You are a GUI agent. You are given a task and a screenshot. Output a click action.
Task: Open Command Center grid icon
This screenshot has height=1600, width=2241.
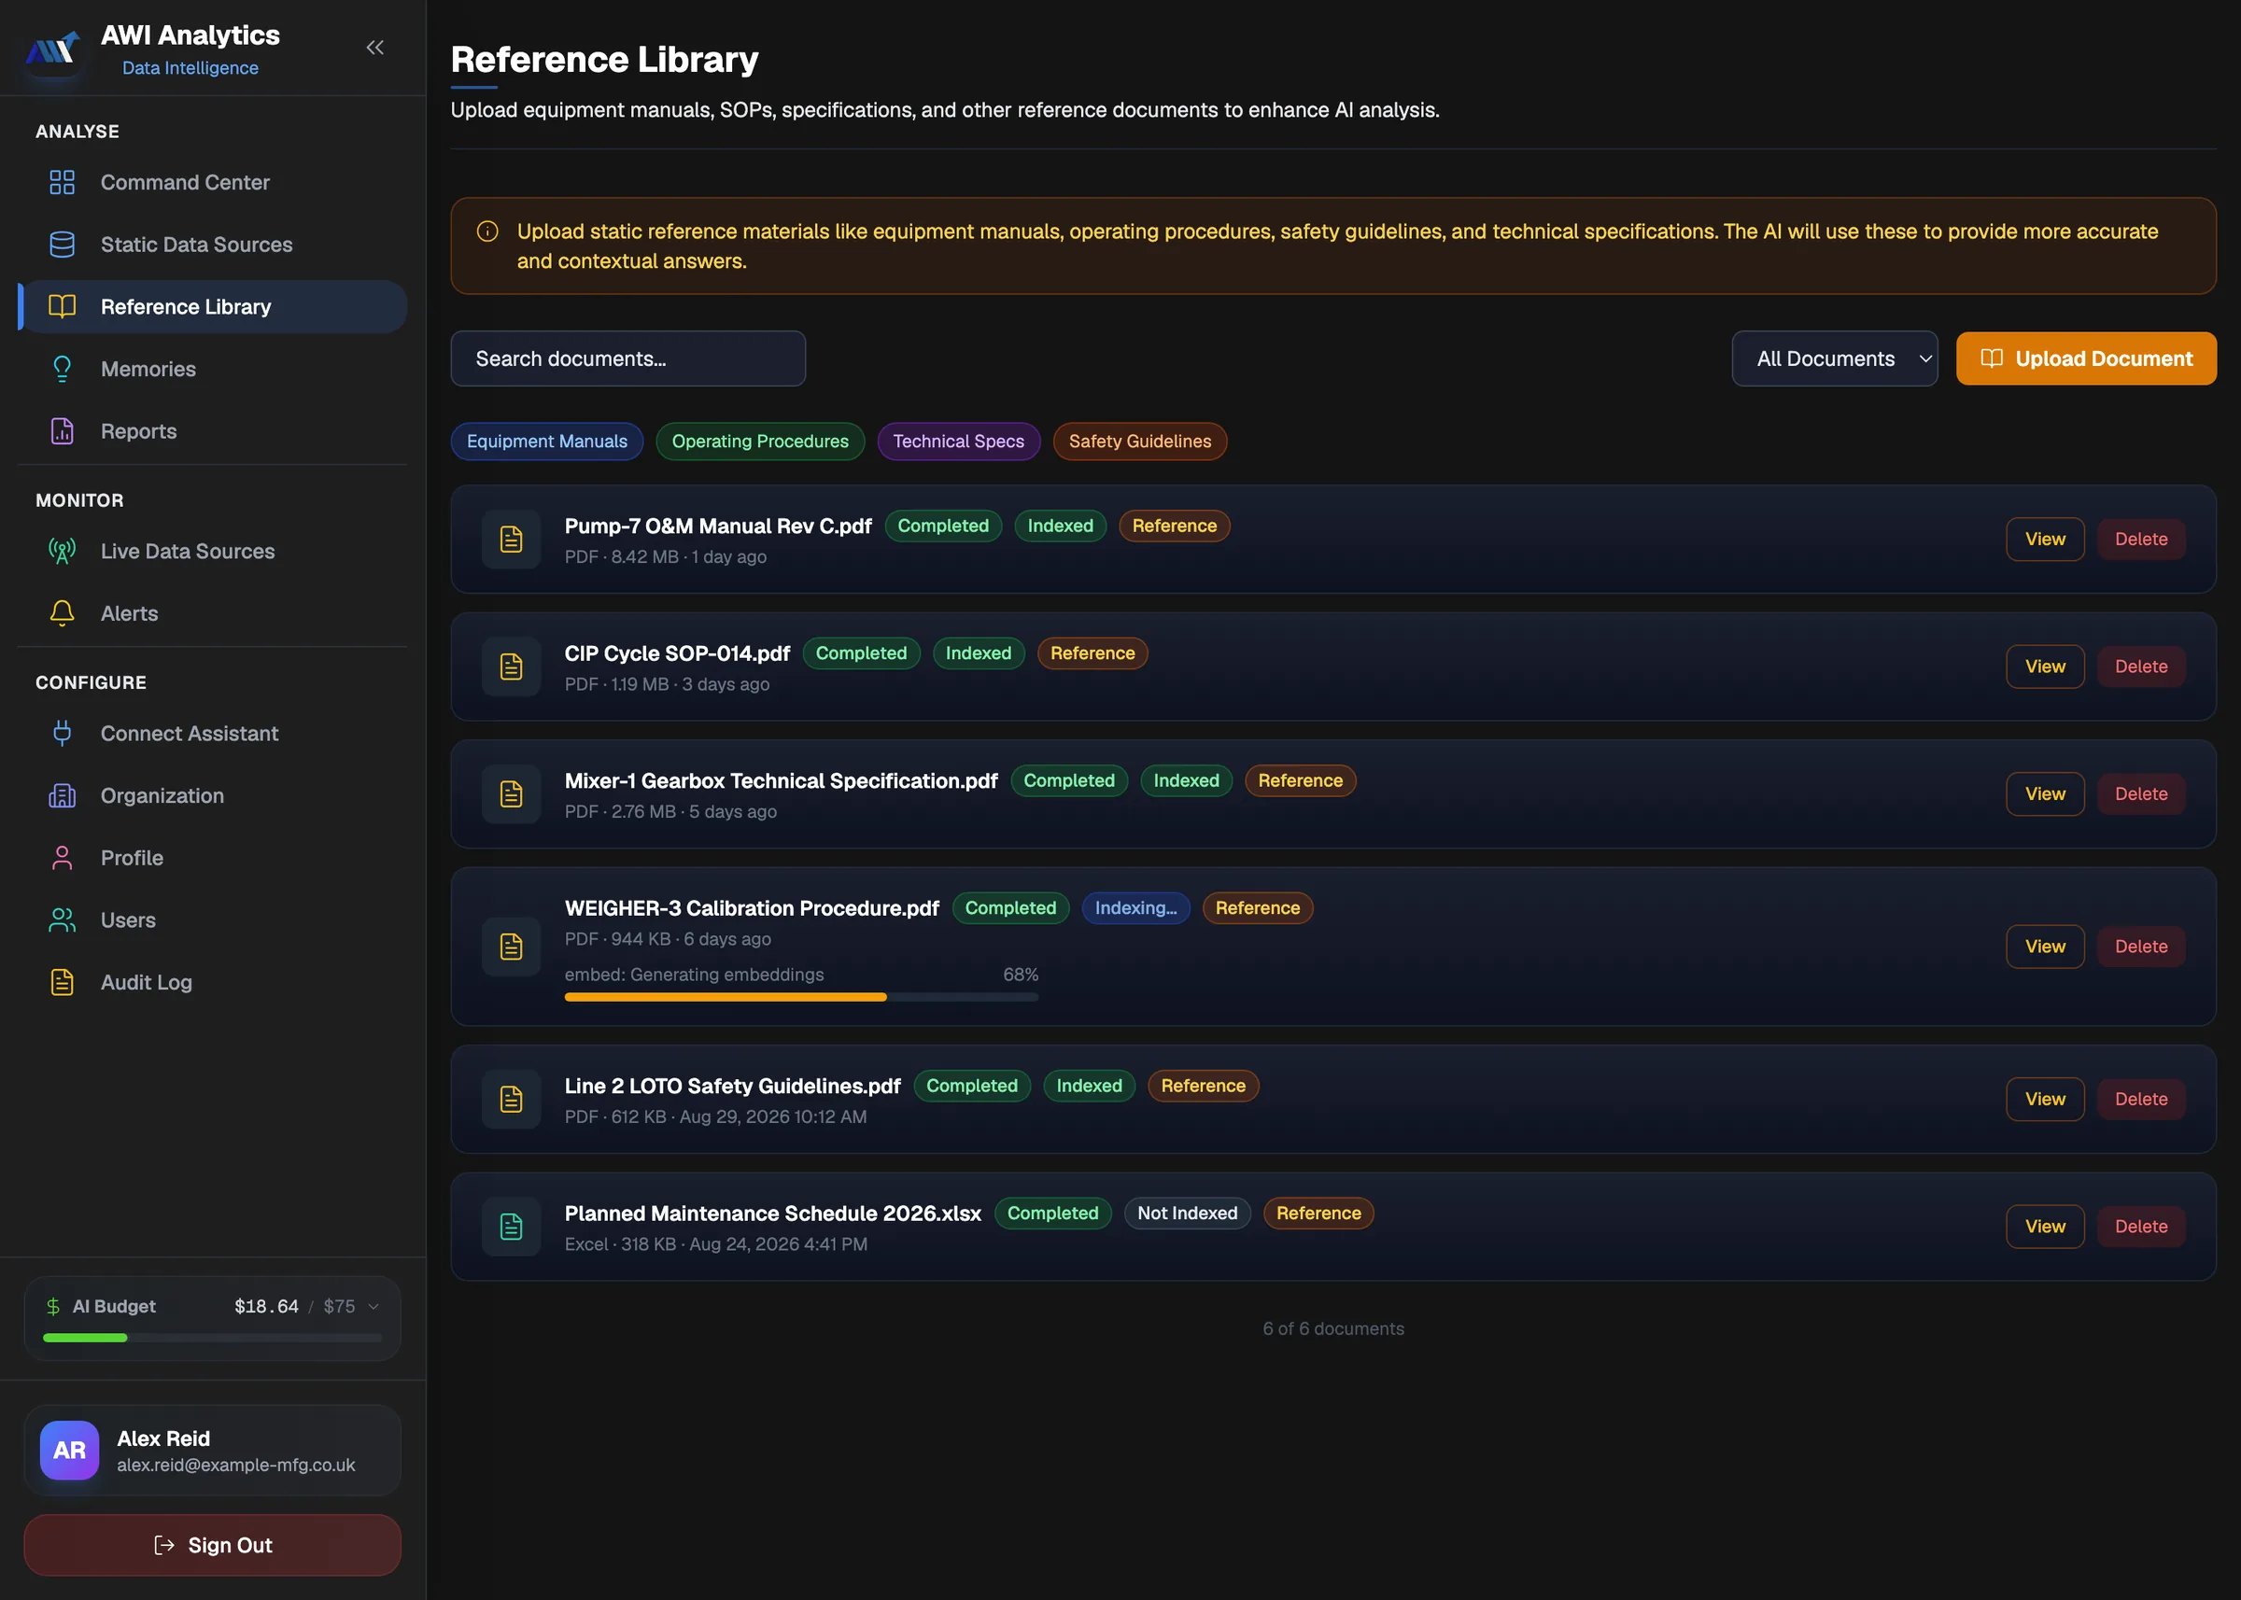tap(62, 182)
